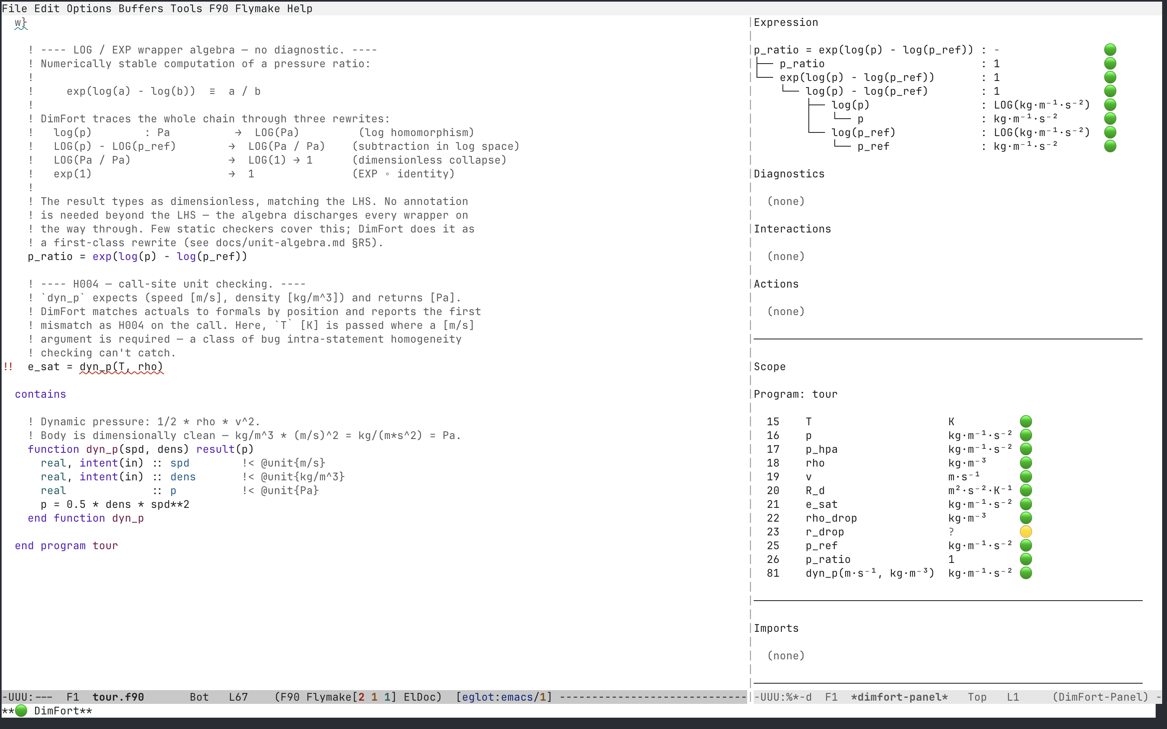Click eglot:emacs/1 in the mode line
The image size is (1167, 729).
503,697
